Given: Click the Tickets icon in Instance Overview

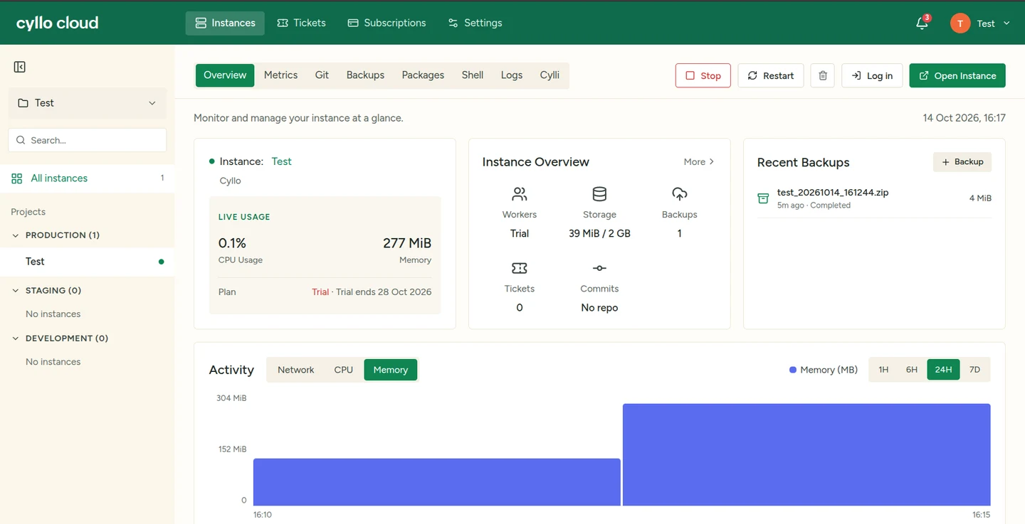Looking at the screenshot, I should point(520,268).
